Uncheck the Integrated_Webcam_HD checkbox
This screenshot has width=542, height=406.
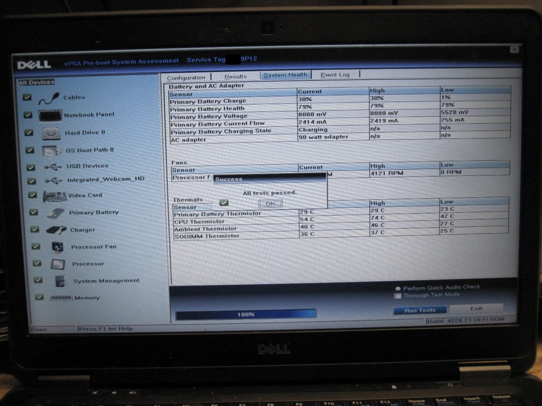coord(31,181)
